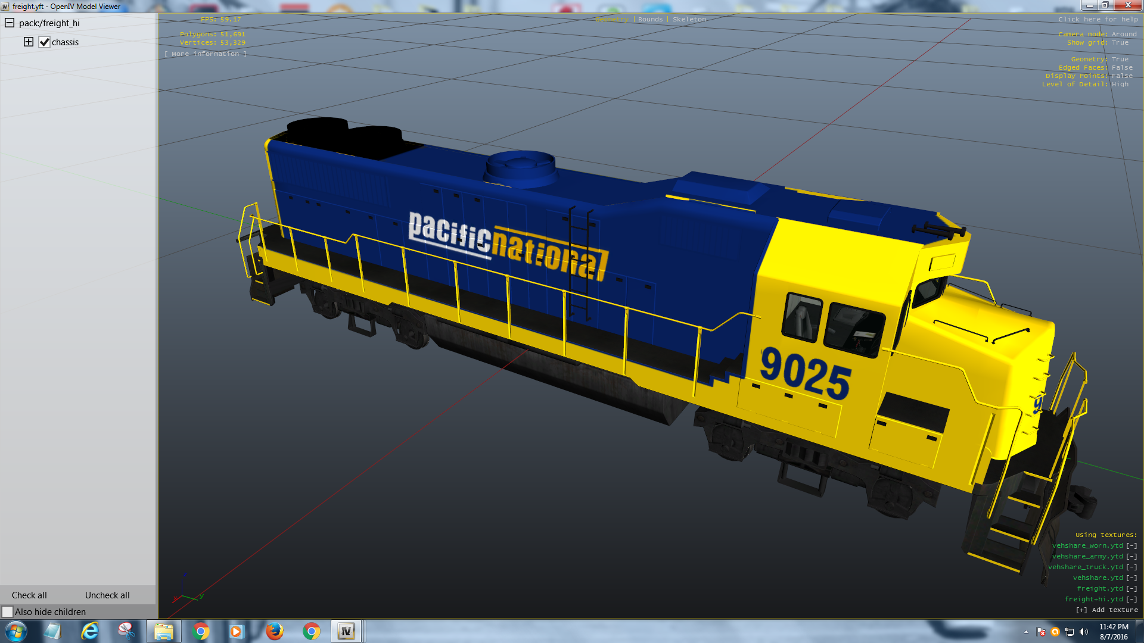
Task: Click the OpenIV taskbar icon
Action: pos(346,631)
